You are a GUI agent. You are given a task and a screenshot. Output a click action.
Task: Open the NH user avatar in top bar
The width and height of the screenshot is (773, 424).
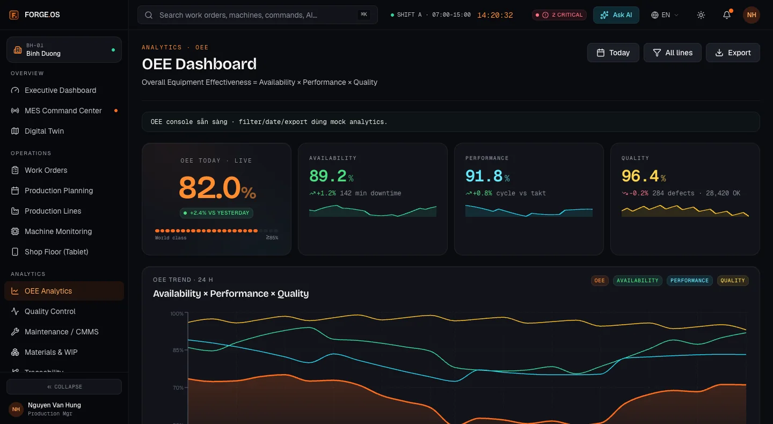pyautogui.click(x=752, y=15)
